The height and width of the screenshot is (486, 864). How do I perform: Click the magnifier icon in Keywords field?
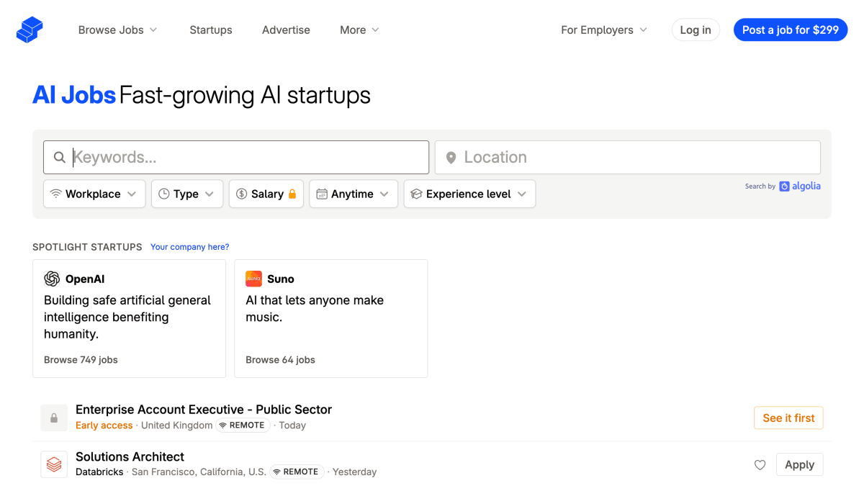pos(60,157)
